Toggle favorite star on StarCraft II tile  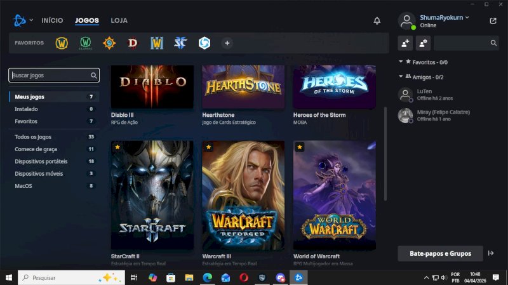[117, 147]
